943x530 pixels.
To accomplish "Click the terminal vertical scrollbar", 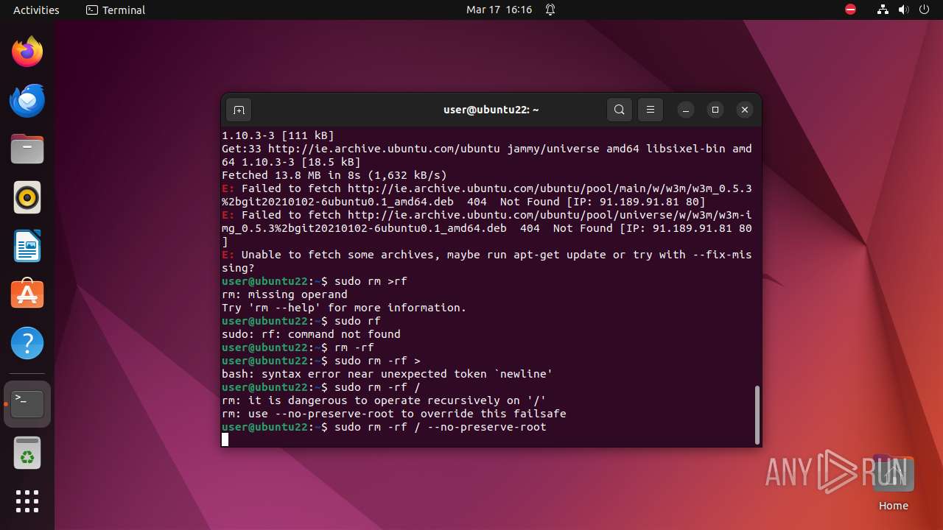I will point(757,415).
